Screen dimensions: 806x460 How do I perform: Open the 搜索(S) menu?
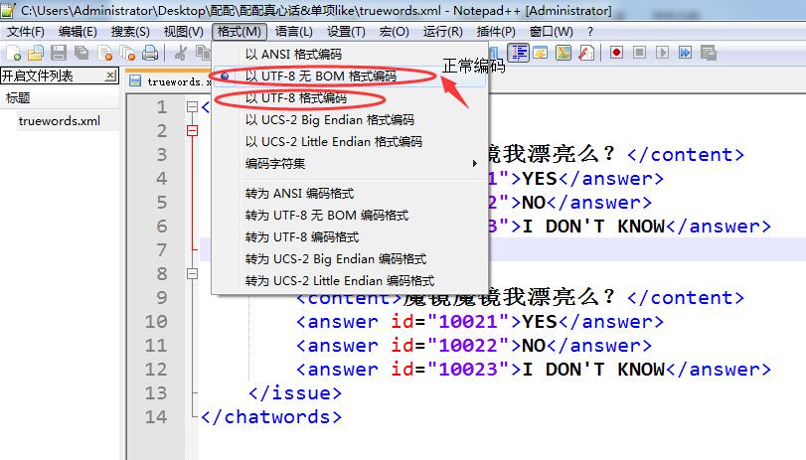tap(130, 32)
